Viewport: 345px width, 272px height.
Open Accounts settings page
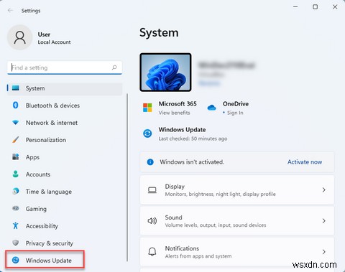[x=38, y=174]
